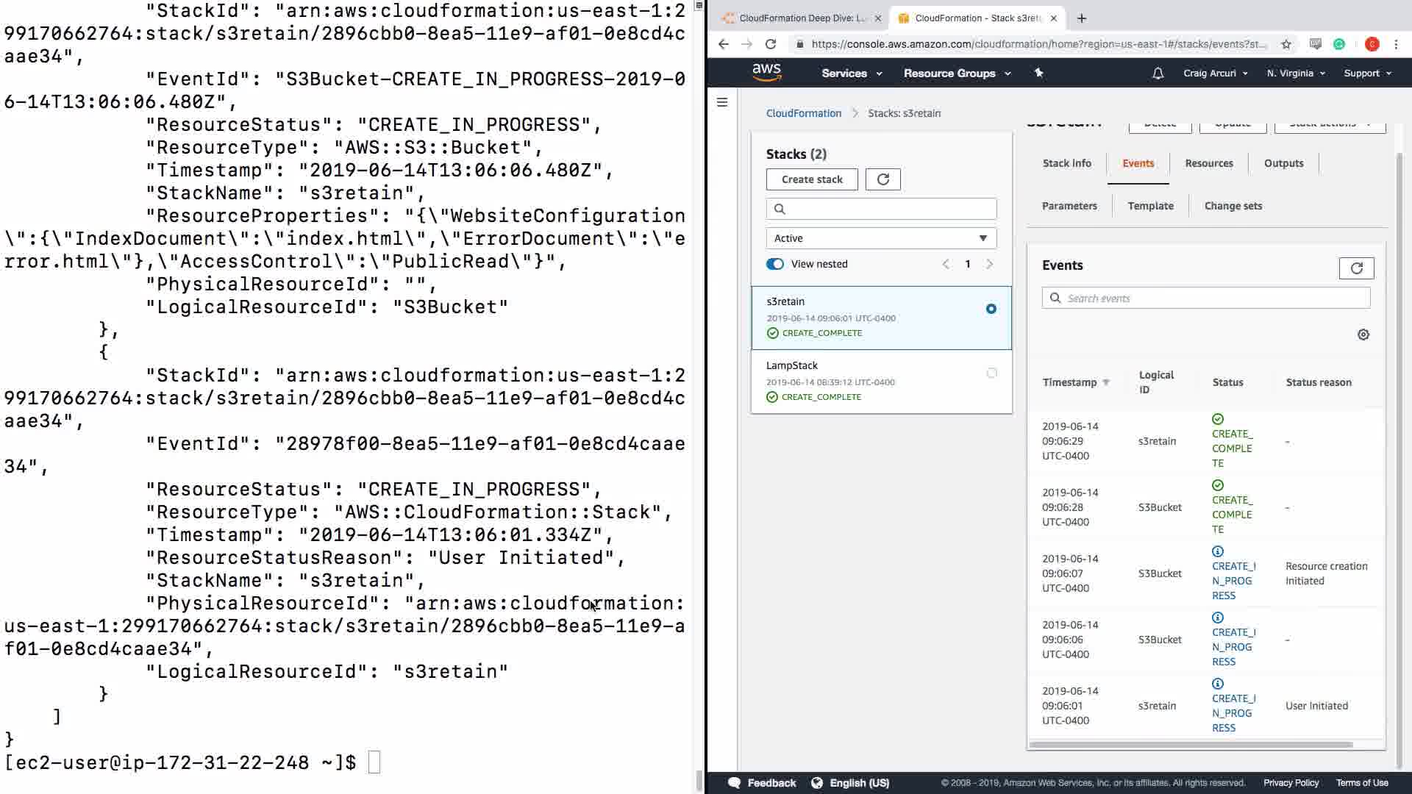Open the Active stack filter dropdown
Image resolution: width=1412 pixels, height=794 pixels.
click(x=881, y=238)
